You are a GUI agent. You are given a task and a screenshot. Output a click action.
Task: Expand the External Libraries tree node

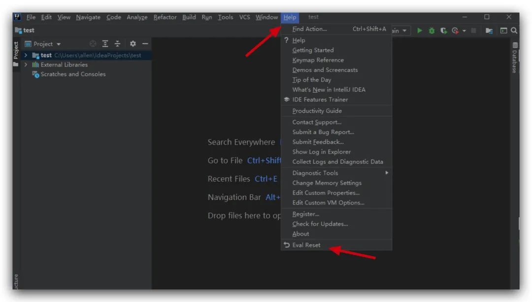(x=26, y=65)
